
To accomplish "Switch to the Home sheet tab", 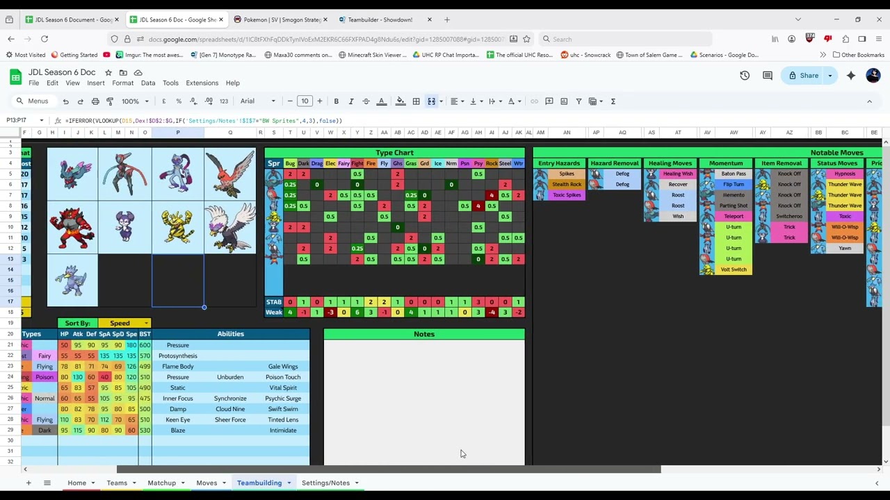I will pos(76,483).
